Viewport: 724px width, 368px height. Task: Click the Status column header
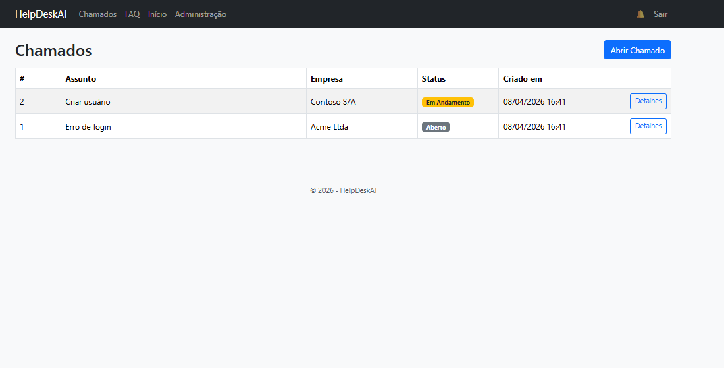pyautogui.click(x=458, y=78)
